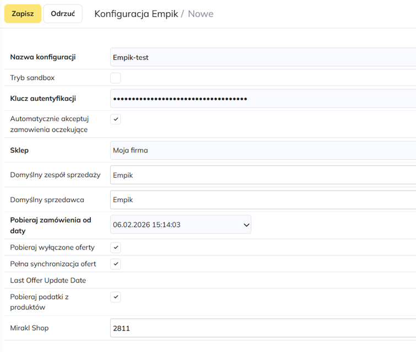Disable the Pełna synchronizacja ofert checkbox

[x=116, y=264]
